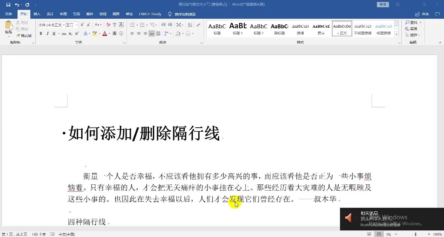The width and height of the screenshot is (444, 237).
Task: Collapse the ribbon with the arrow
Action: 440,43
